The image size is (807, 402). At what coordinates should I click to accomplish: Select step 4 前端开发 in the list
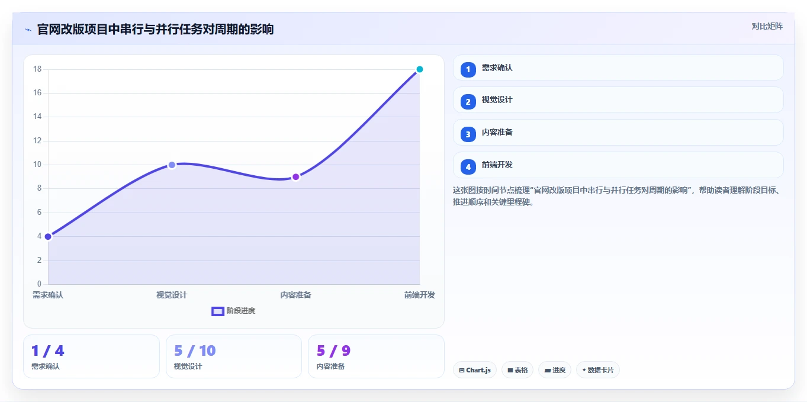618,165
